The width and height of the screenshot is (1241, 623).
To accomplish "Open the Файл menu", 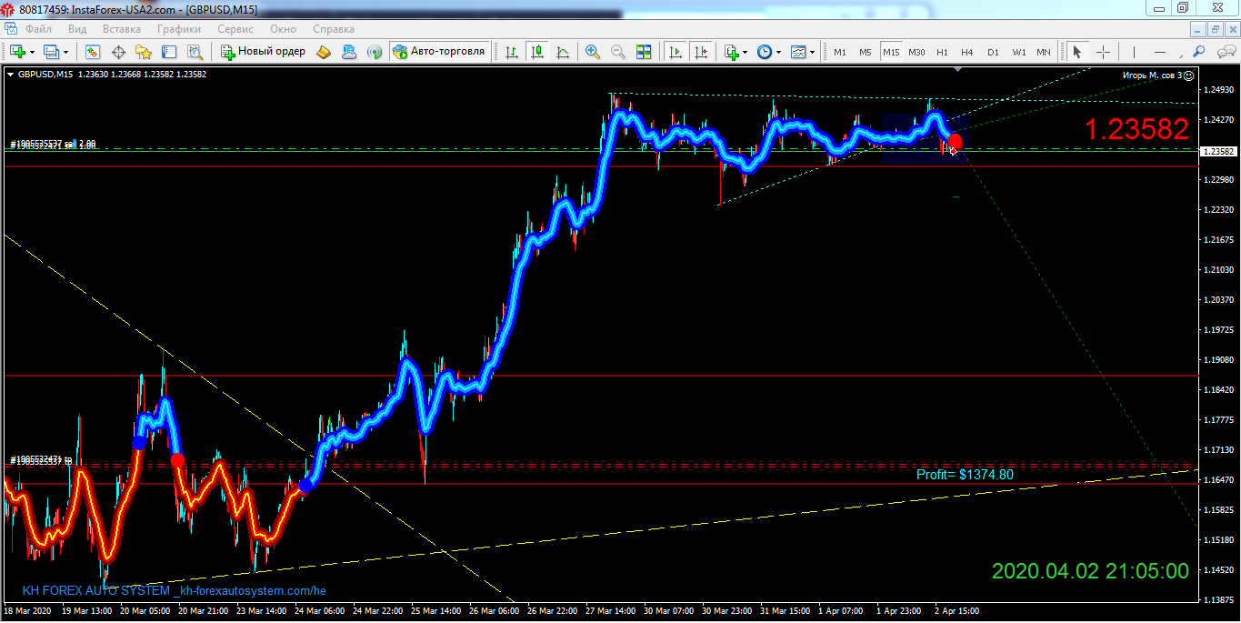I will 38,29.
